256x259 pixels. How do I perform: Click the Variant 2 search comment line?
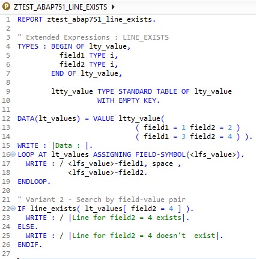coord(102,200)
